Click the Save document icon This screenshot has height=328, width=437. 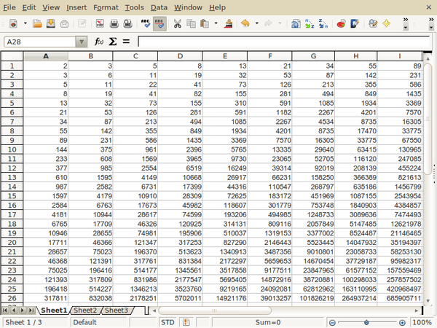coord(51,24)
